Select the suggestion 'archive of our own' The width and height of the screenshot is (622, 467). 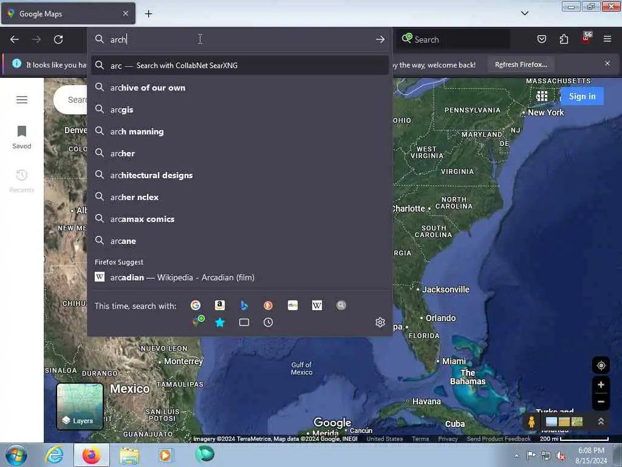(239, 88)
